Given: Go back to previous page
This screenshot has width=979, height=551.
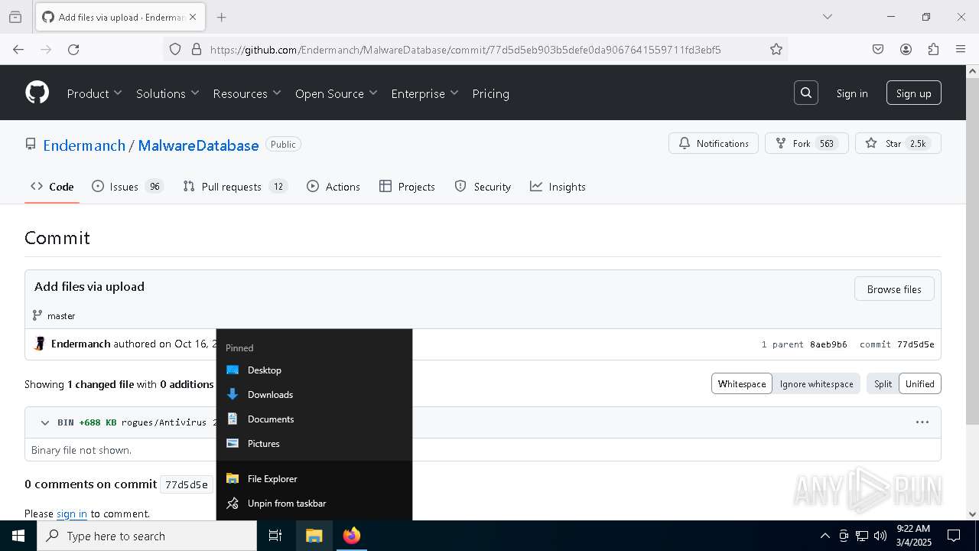Looking at the screenshot, I should 18,49.
